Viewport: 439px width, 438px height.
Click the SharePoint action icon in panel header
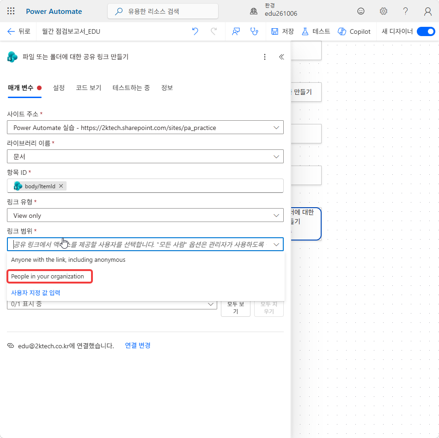[x=12, y=57]
